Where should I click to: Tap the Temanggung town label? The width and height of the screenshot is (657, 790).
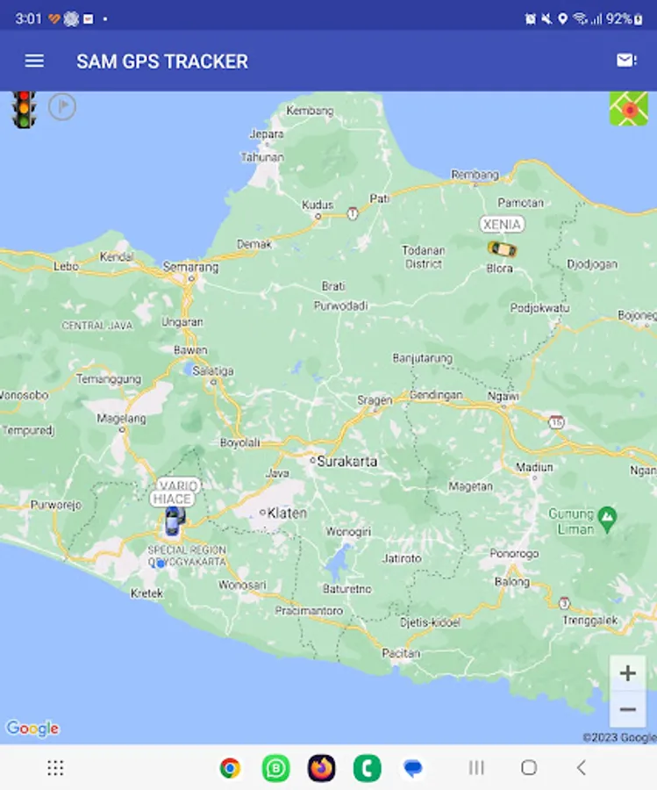109,379
